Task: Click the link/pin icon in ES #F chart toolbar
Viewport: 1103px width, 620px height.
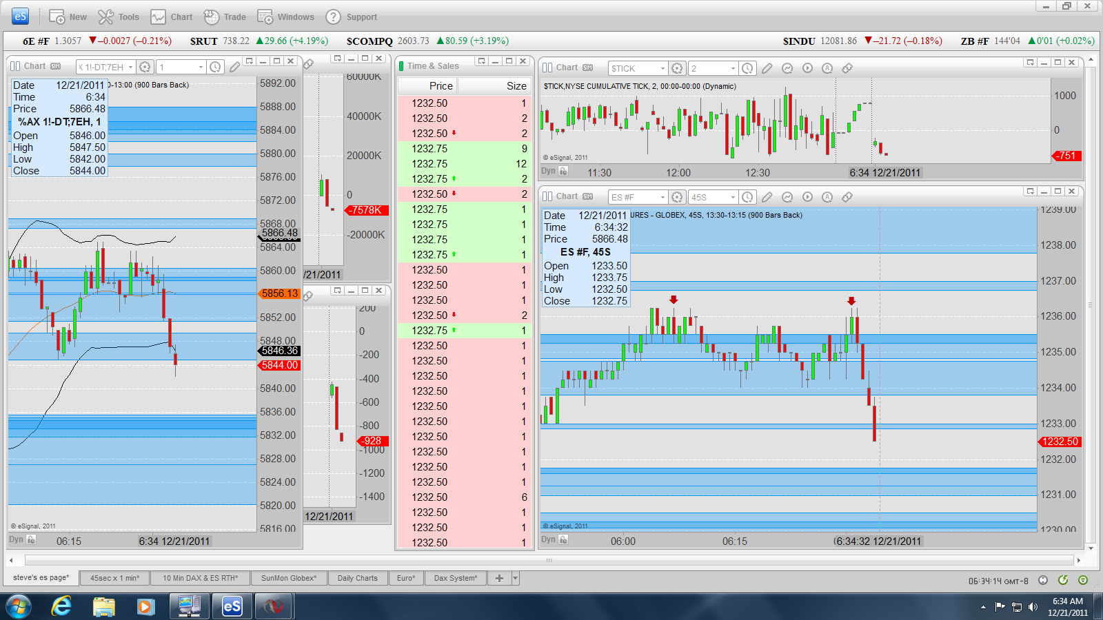Action: tap(847, 197)
